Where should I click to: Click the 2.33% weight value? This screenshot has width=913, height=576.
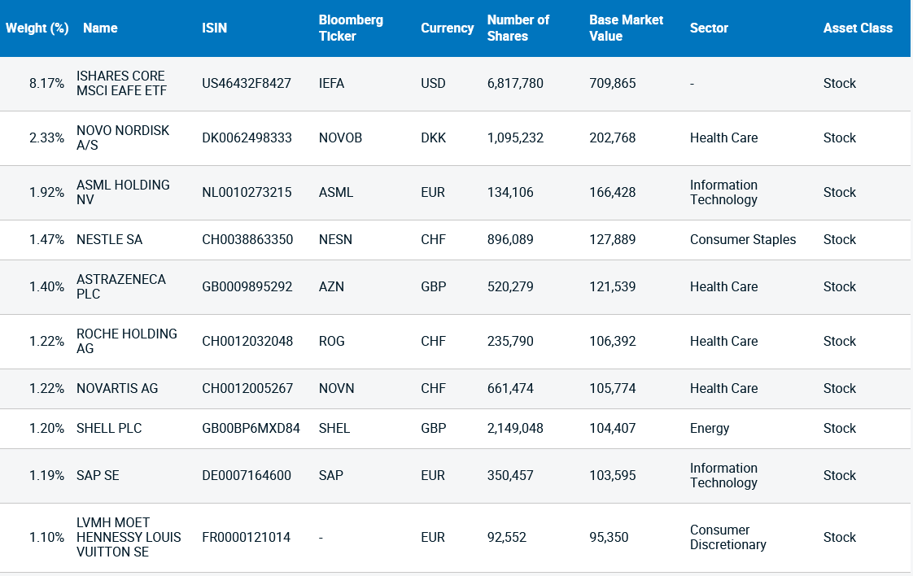(x=46, y=138)
